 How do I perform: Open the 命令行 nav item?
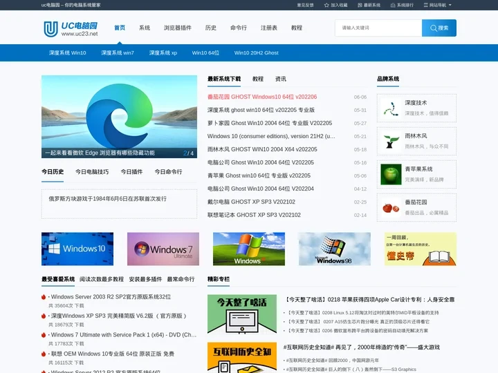click(x=239, y=28)
